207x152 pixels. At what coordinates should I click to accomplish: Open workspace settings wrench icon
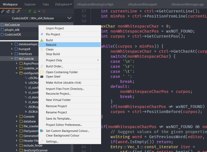tap(18, 11)
